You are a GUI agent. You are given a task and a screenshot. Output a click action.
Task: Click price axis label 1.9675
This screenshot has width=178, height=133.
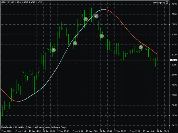click(x=173, y=85)
